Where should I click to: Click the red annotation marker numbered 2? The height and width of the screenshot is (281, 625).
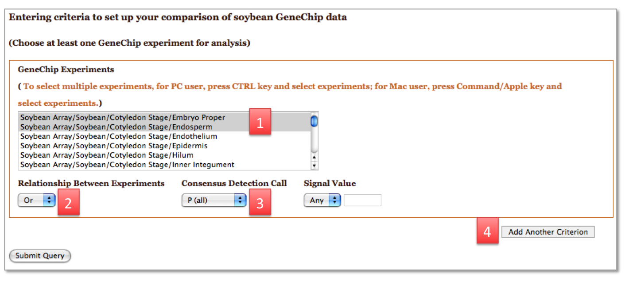(68, 202)
